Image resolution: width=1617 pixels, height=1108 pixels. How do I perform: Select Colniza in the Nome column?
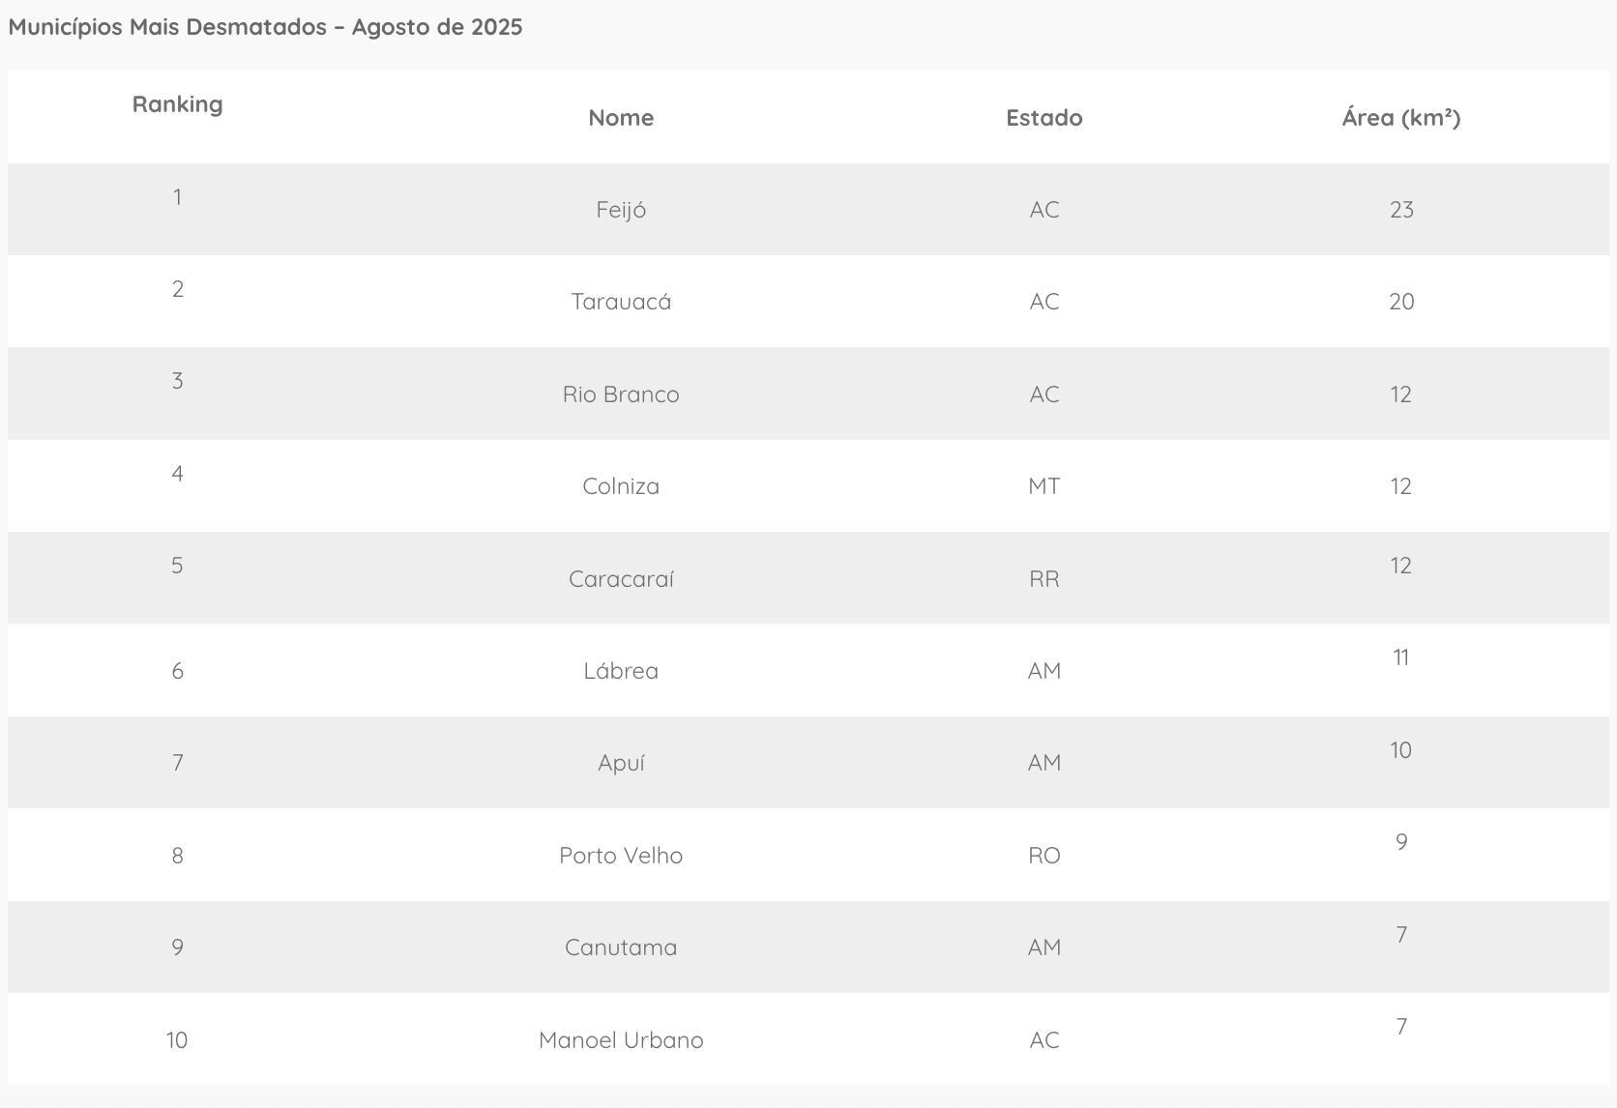coord(621,486)
